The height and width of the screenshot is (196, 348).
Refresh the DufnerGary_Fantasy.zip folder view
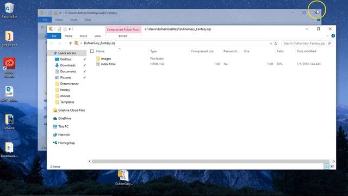click(276, 44)
